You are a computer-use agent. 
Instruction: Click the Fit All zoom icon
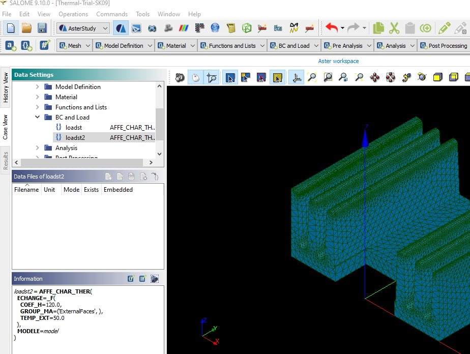coord(312,78)
